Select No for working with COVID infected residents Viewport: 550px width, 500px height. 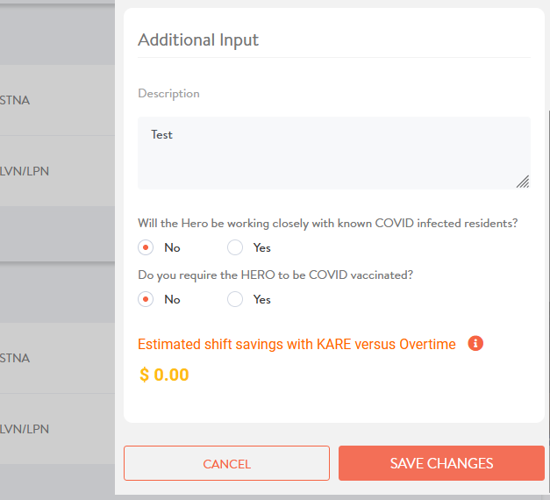pyautogui.click(x=146, y=247)
